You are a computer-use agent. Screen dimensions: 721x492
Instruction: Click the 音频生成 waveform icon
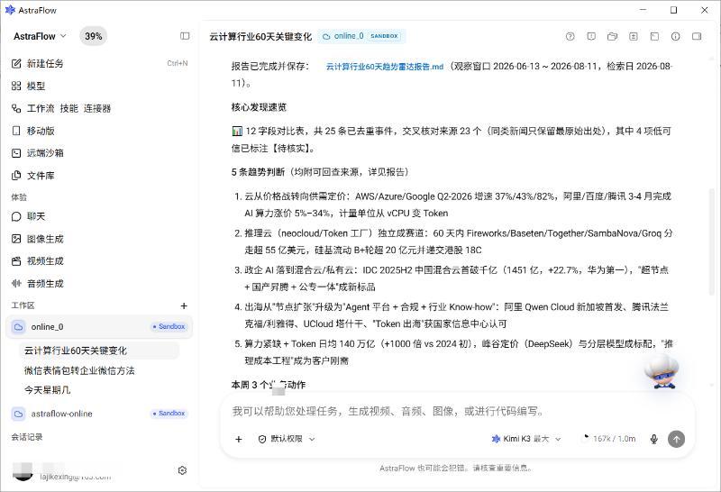(16, 283)
